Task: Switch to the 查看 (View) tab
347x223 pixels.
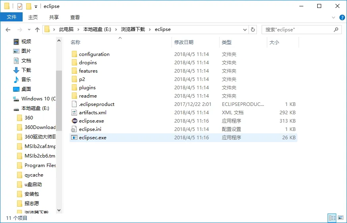Action: (x=75, y=17)
